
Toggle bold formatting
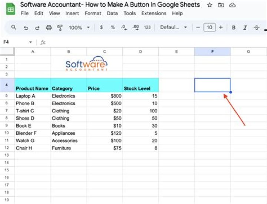click(x=234, y=27)
